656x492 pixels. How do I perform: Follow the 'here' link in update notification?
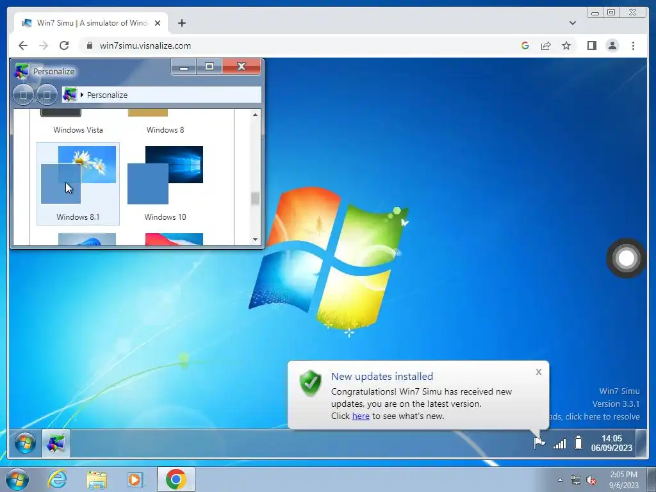point(361,416)
